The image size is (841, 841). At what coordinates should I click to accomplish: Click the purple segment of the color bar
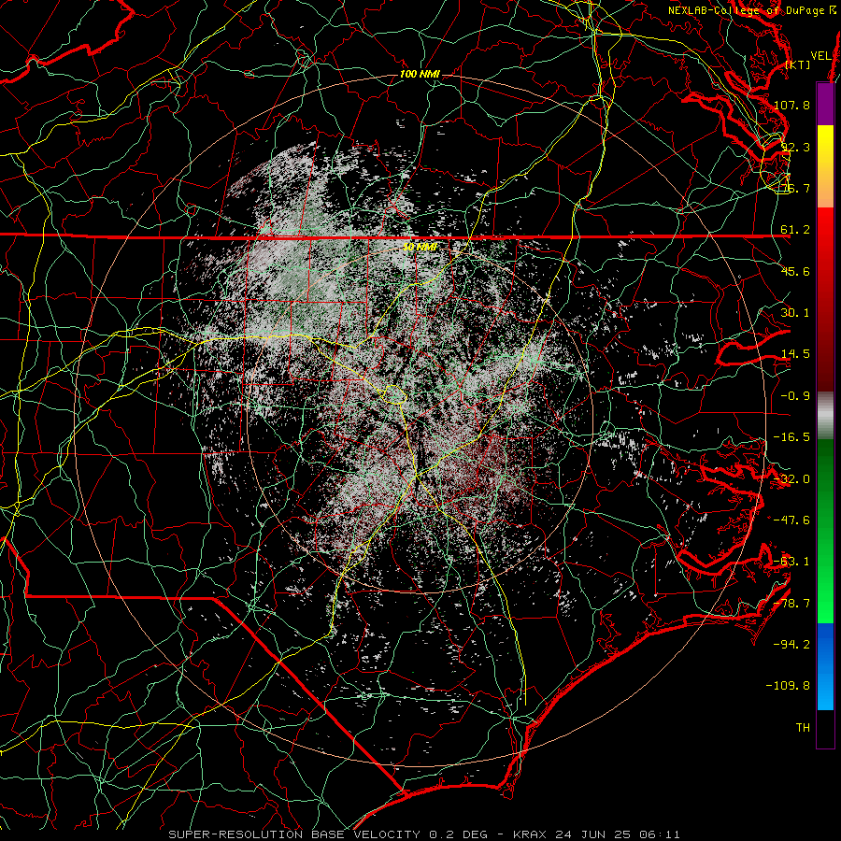point(825,104)
